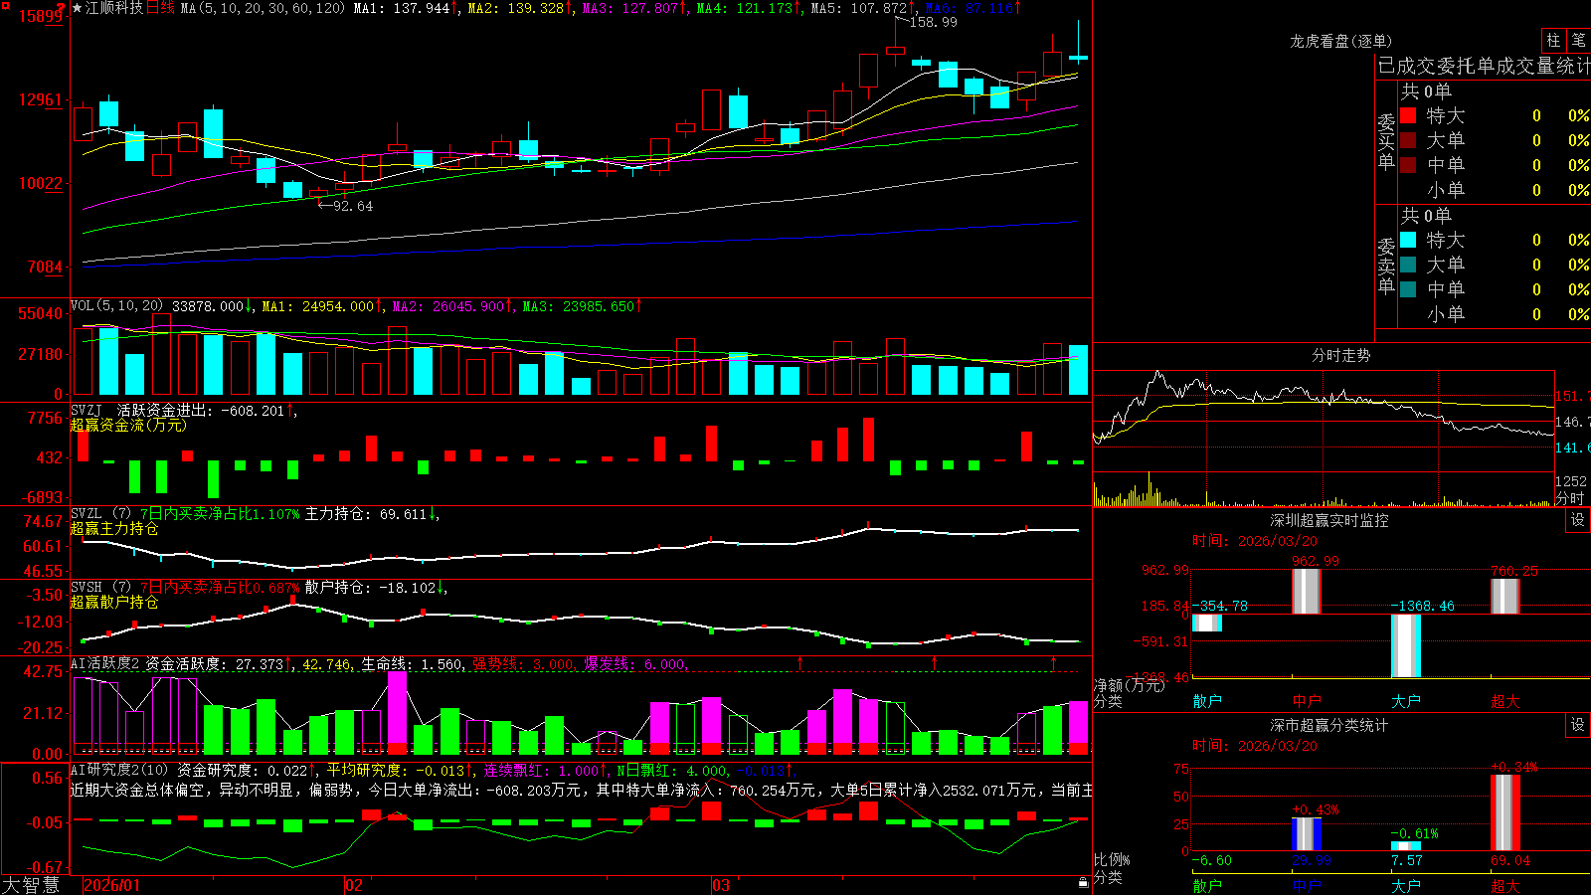Click the 760.25 超大 bar in 实时监控

tap(1505, 597)
